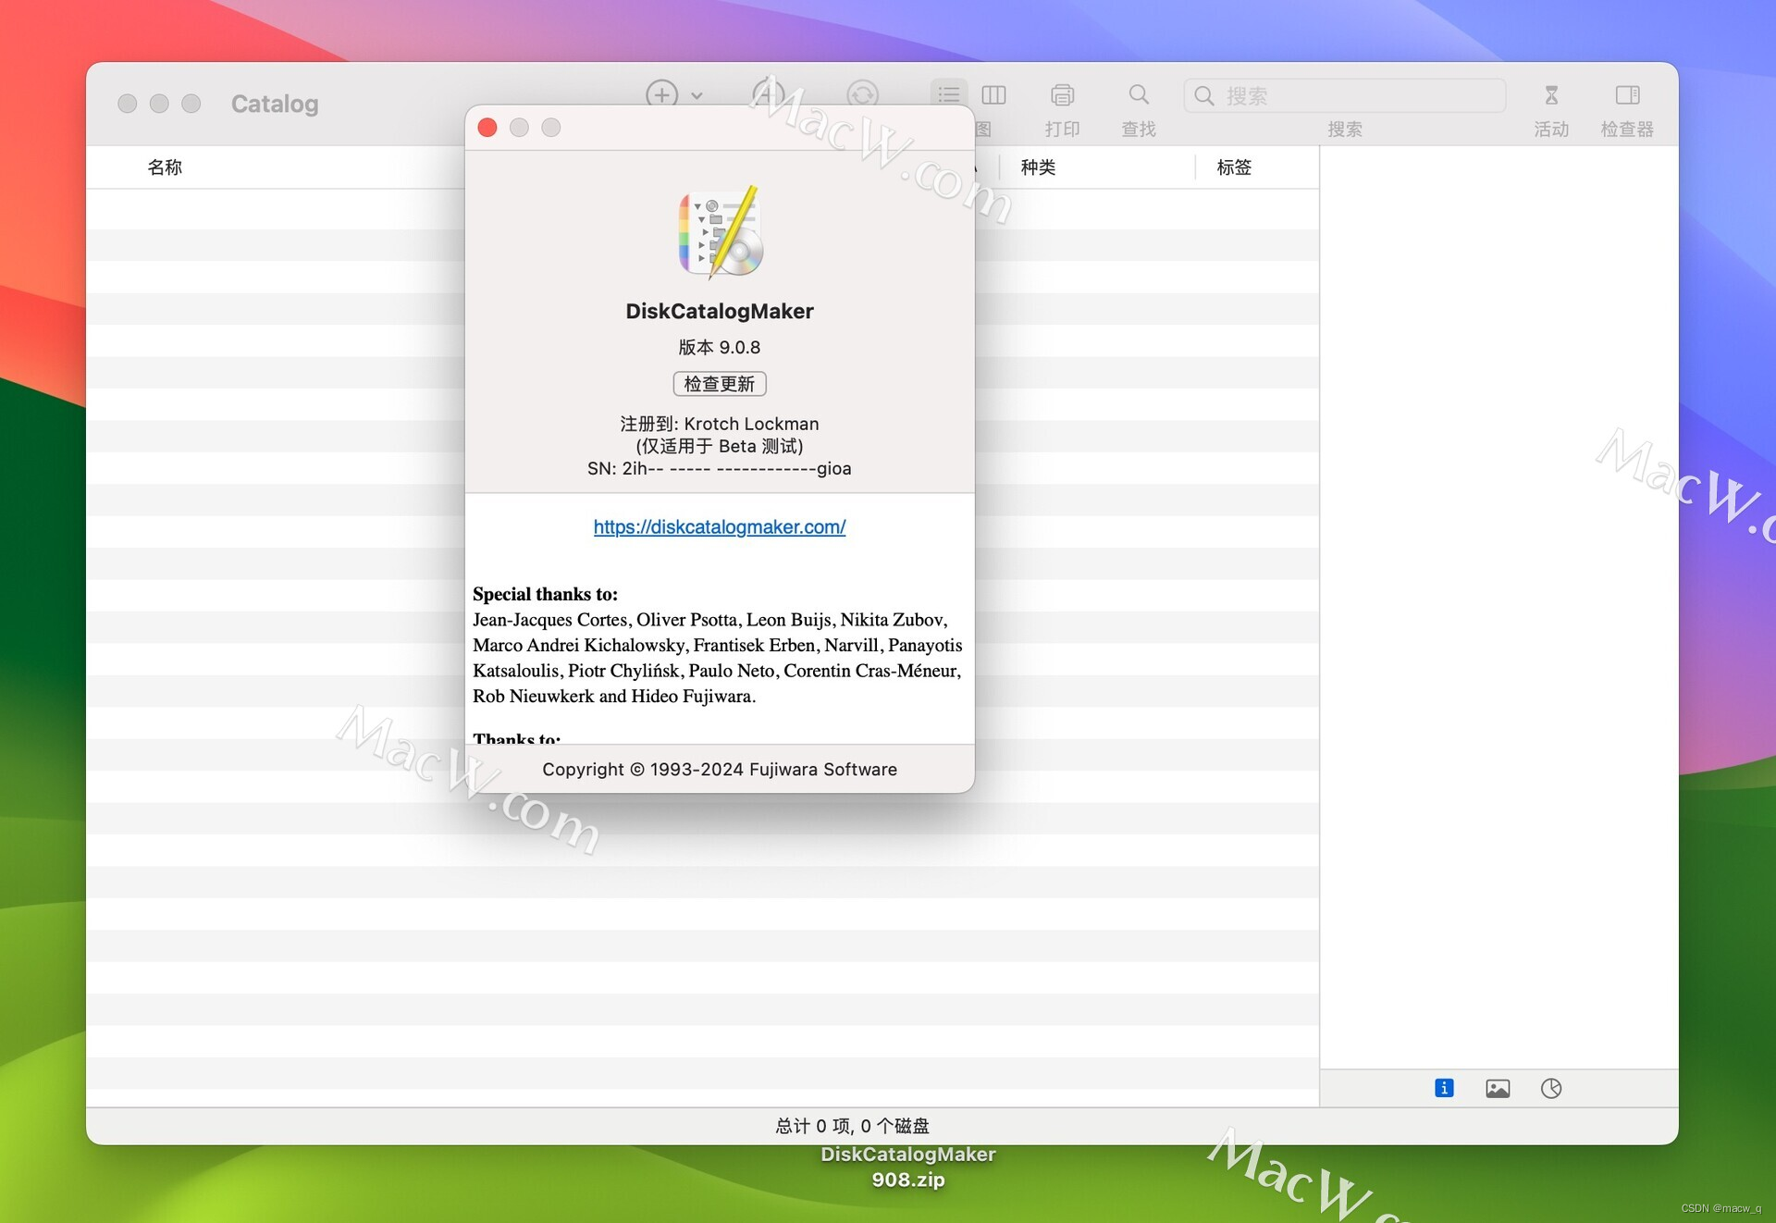Screen dimensions: 1776x1223
Task: Close the About DiskCatalogMaker dialog
Action: point(487,128)
